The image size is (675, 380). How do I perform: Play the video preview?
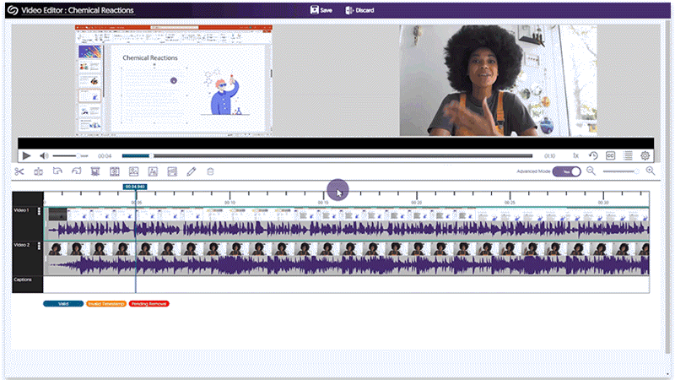pos(26,155)
